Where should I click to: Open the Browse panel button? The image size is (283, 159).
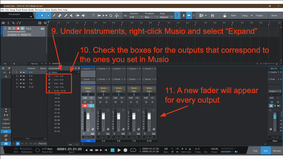277,151
